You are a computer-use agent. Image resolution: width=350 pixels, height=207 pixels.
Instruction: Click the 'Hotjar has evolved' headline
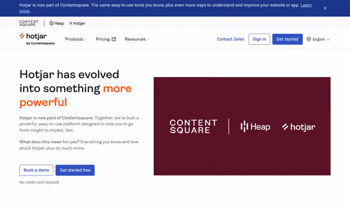pyautogui.click(x=69, y=74)
